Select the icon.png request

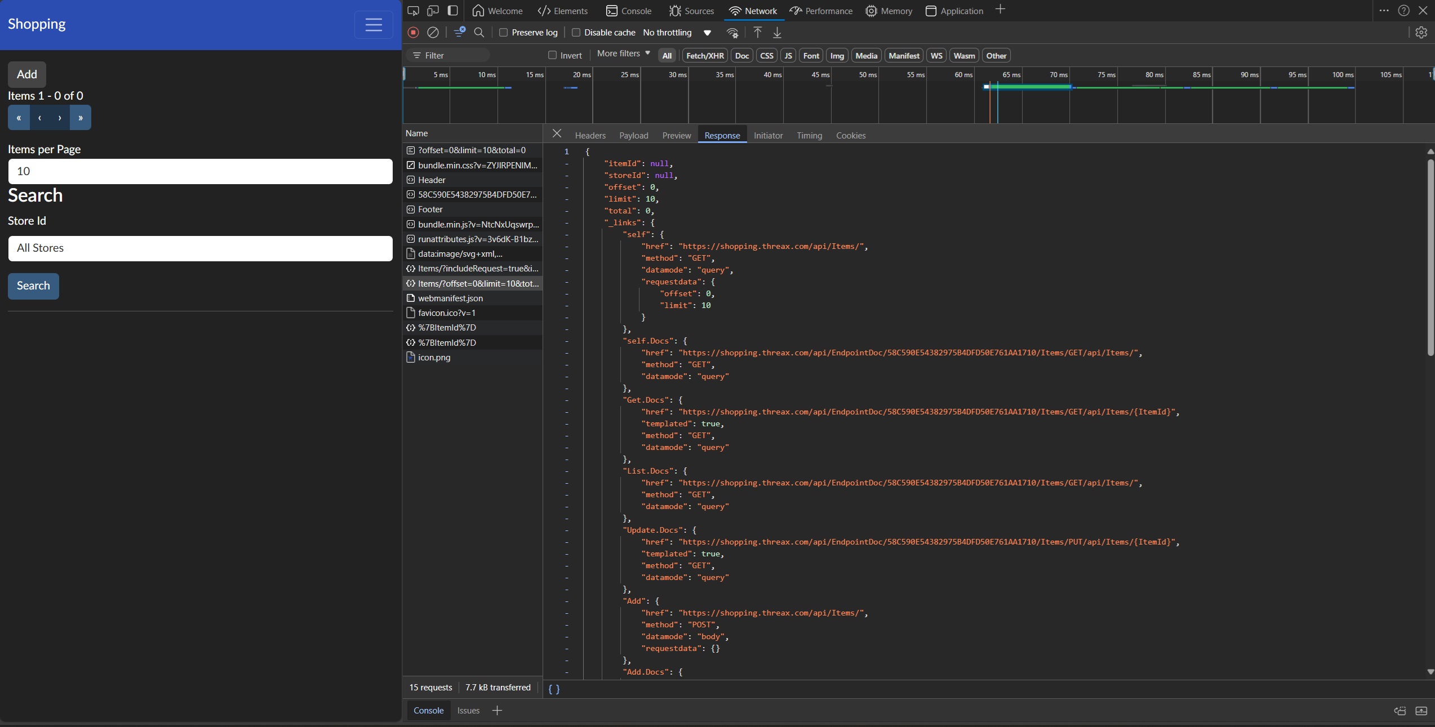pos(473,358)
